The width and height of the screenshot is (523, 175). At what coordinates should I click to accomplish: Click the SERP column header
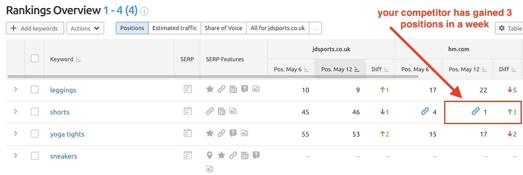click(x=187, y=59)
